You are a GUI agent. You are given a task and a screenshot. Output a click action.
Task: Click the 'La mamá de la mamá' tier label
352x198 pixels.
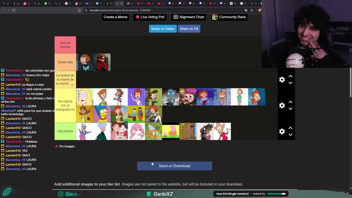(65, 79)
